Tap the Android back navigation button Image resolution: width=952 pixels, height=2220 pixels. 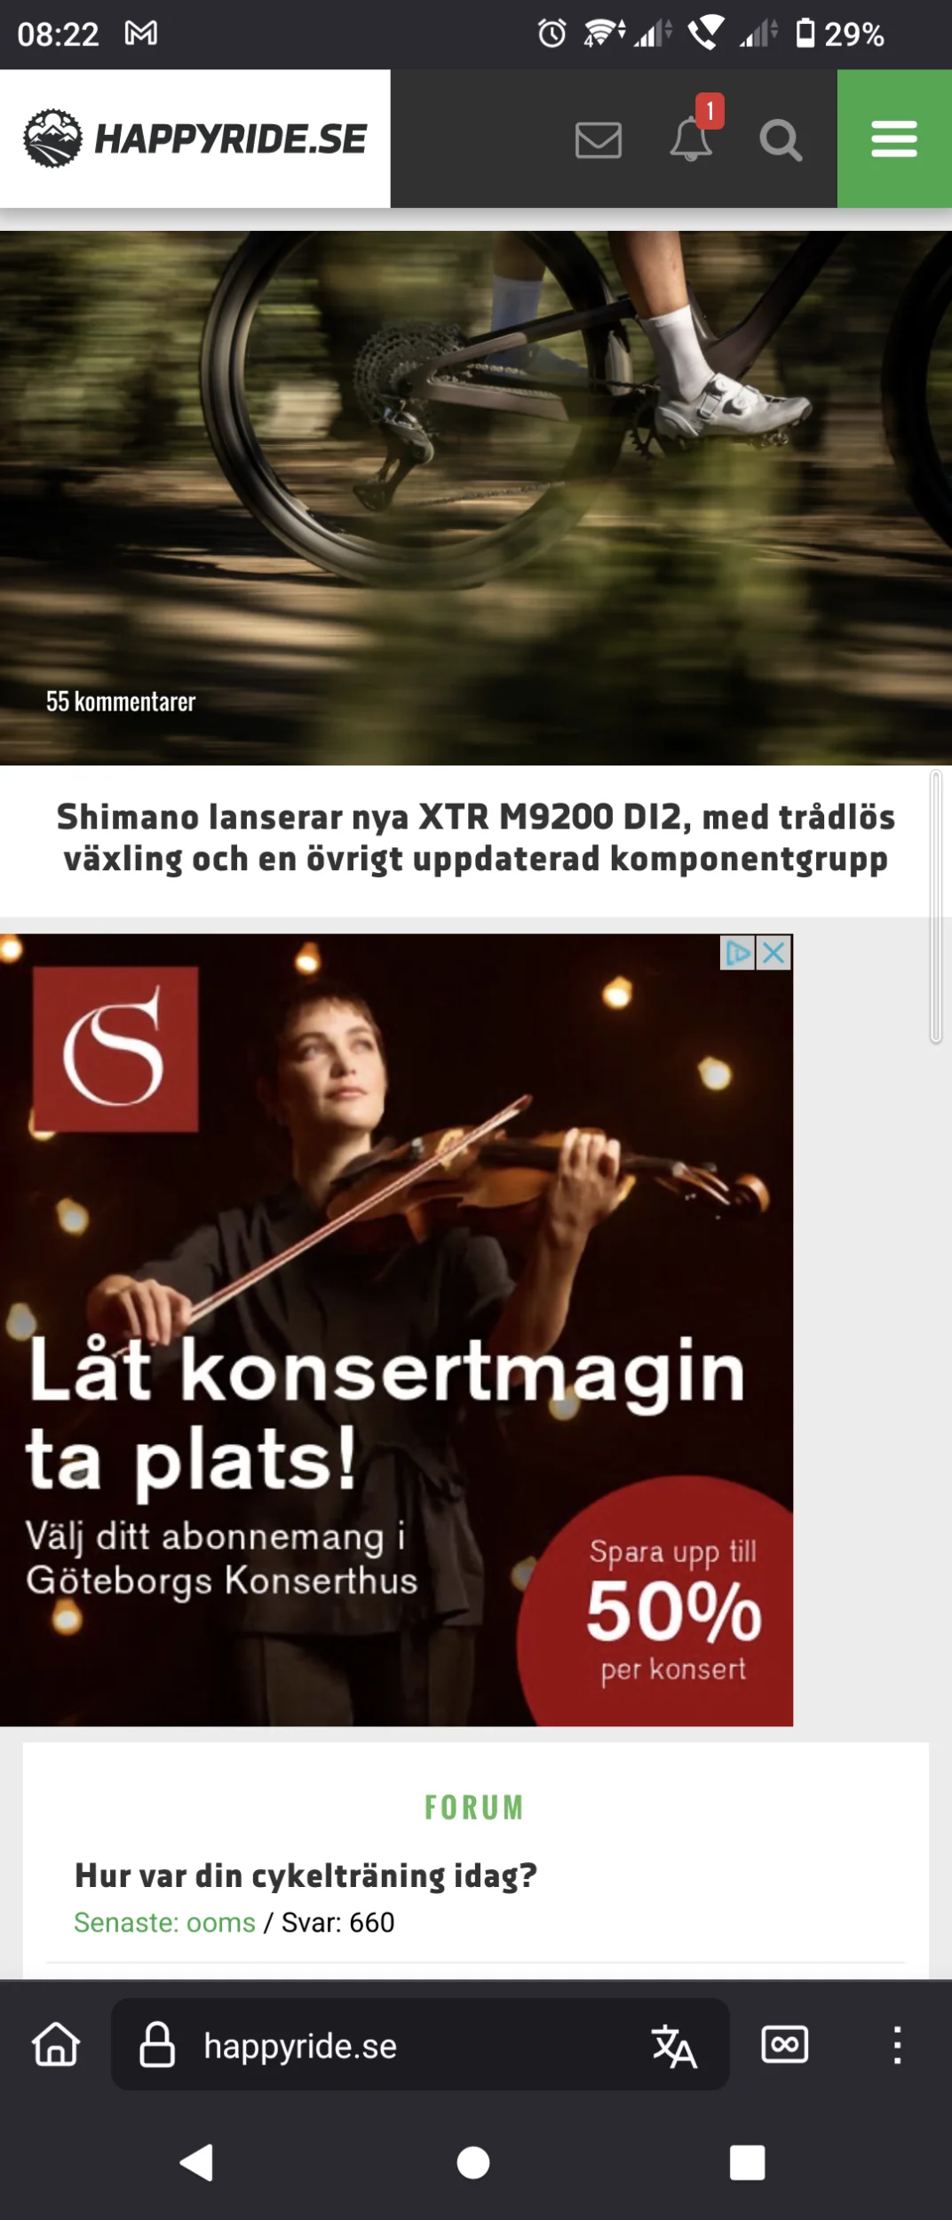(x=196, y=2162)
